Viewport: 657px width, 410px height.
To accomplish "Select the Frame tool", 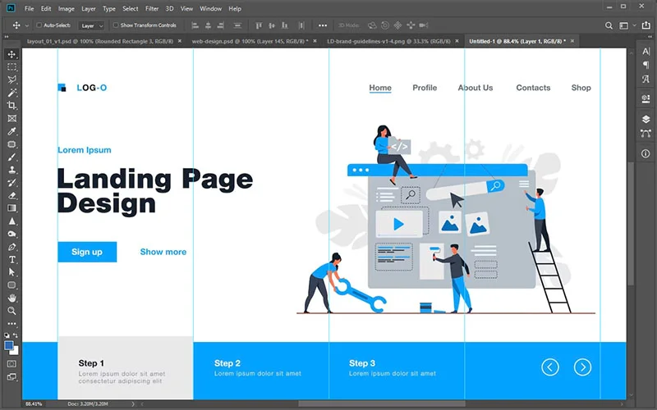I will pyautogui.click(x=11, y=118).
